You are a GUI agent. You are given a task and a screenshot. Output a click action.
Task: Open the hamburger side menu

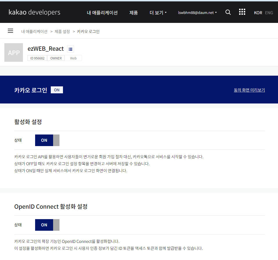click(x=10, y=31)
